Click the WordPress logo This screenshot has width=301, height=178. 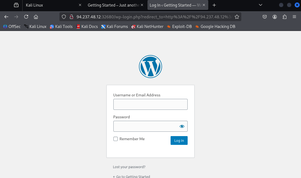150,67
